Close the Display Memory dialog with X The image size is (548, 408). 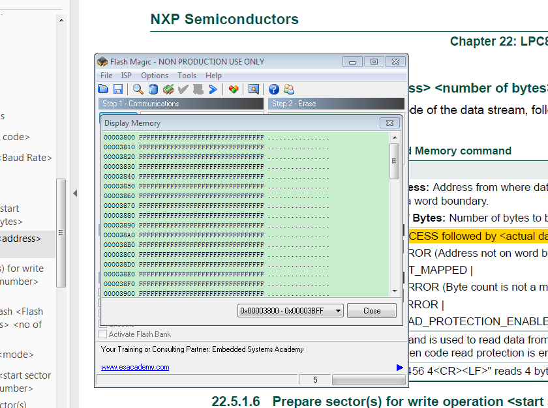[x=389, y=123]
